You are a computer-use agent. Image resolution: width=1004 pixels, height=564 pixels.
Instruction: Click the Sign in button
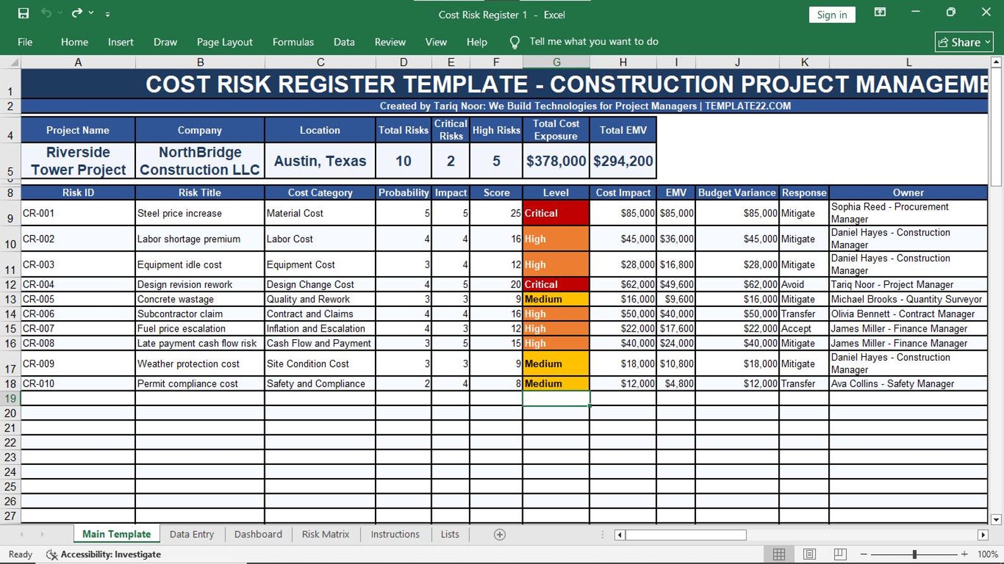(831, 15)
